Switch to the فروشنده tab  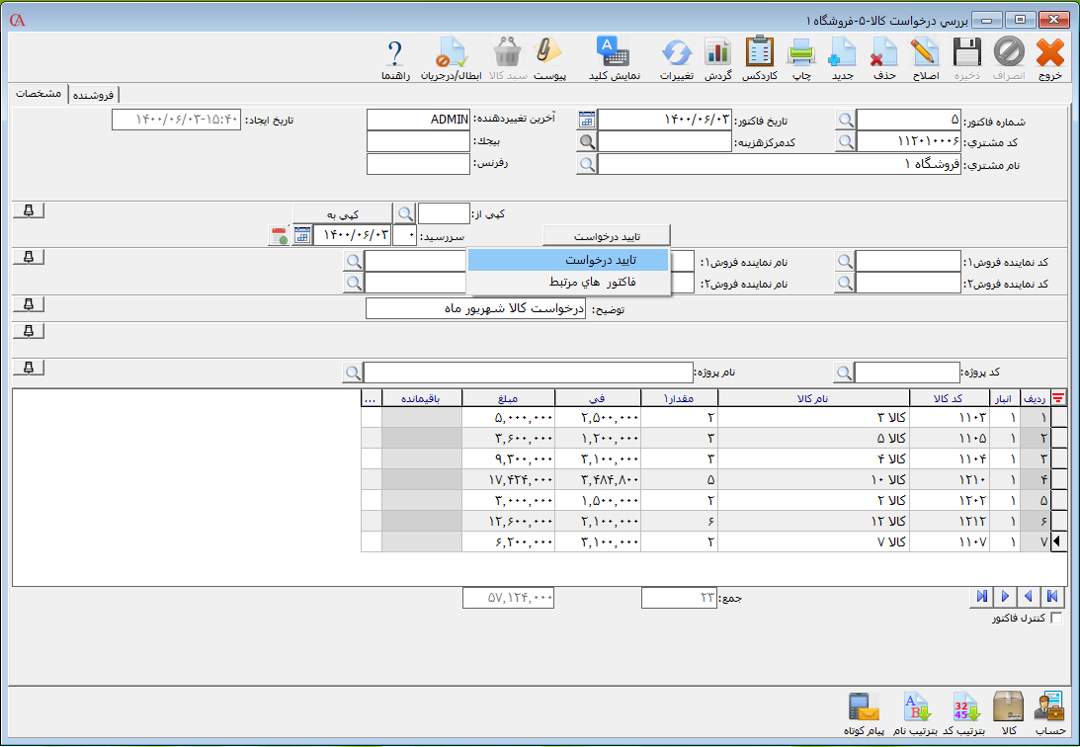[93, 95]
